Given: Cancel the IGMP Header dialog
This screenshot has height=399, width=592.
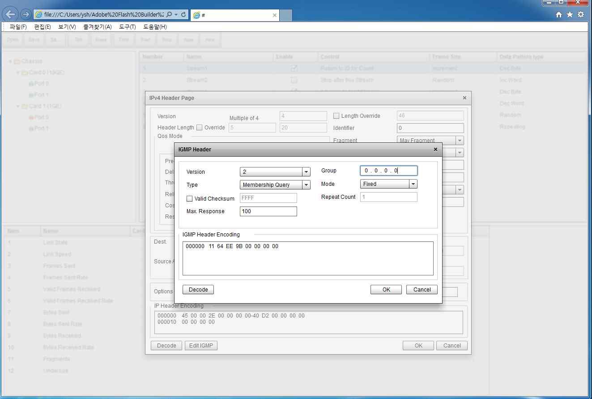Looking at the screenshot, I should point(422,290).
